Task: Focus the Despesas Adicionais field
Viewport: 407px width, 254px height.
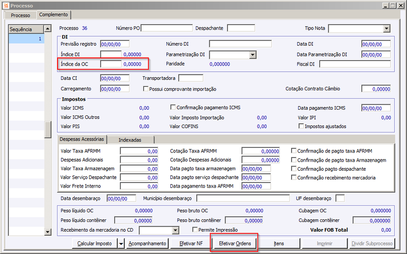Action: tap(139, 160)
